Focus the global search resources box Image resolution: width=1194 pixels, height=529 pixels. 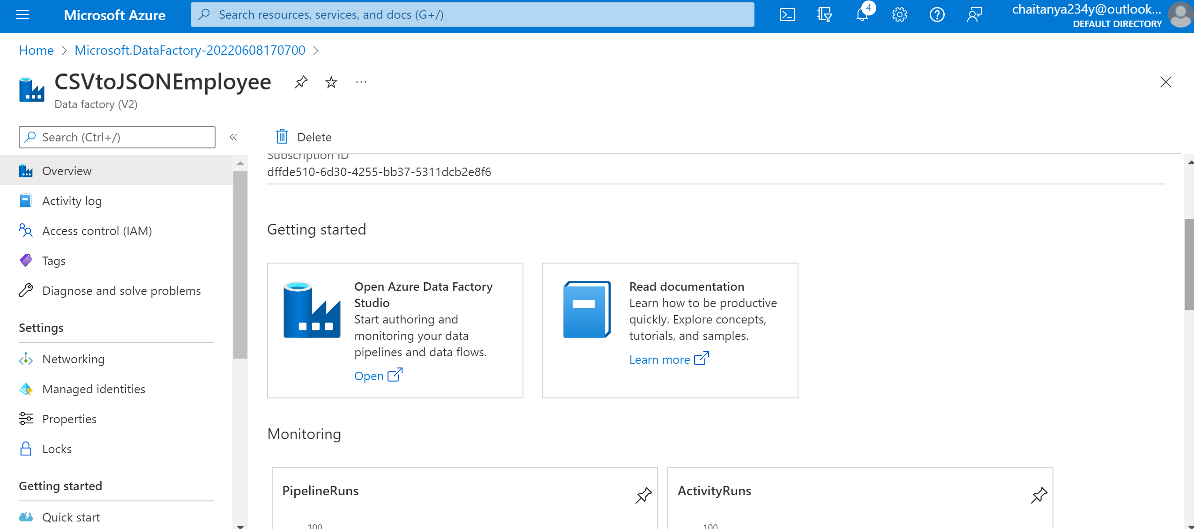coord(472,15)
